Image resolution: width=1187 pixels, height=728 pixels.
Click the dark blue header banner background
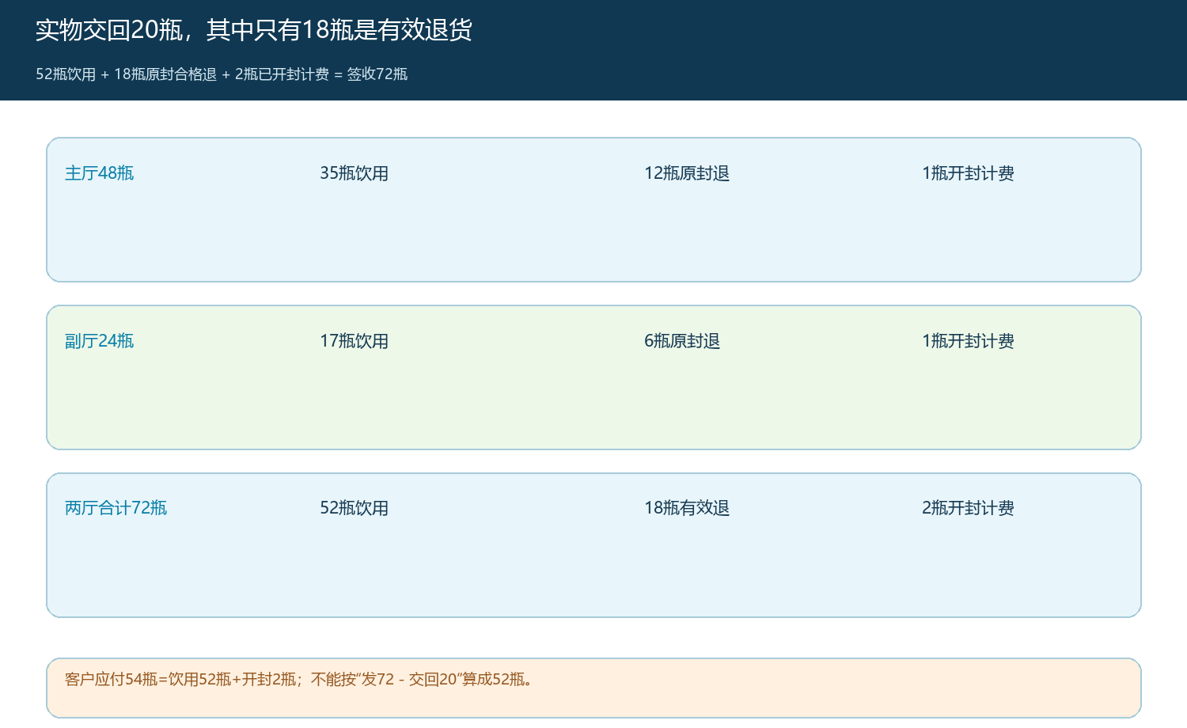(x=831, y=50)
